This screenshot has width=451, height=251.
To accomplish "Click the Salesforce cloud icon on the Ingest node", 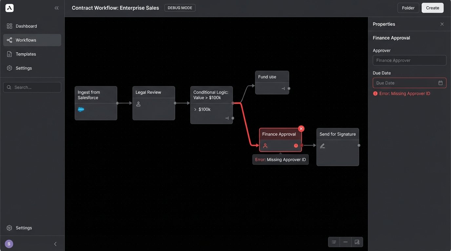I will pyautogui.click(x=81, y=109).
